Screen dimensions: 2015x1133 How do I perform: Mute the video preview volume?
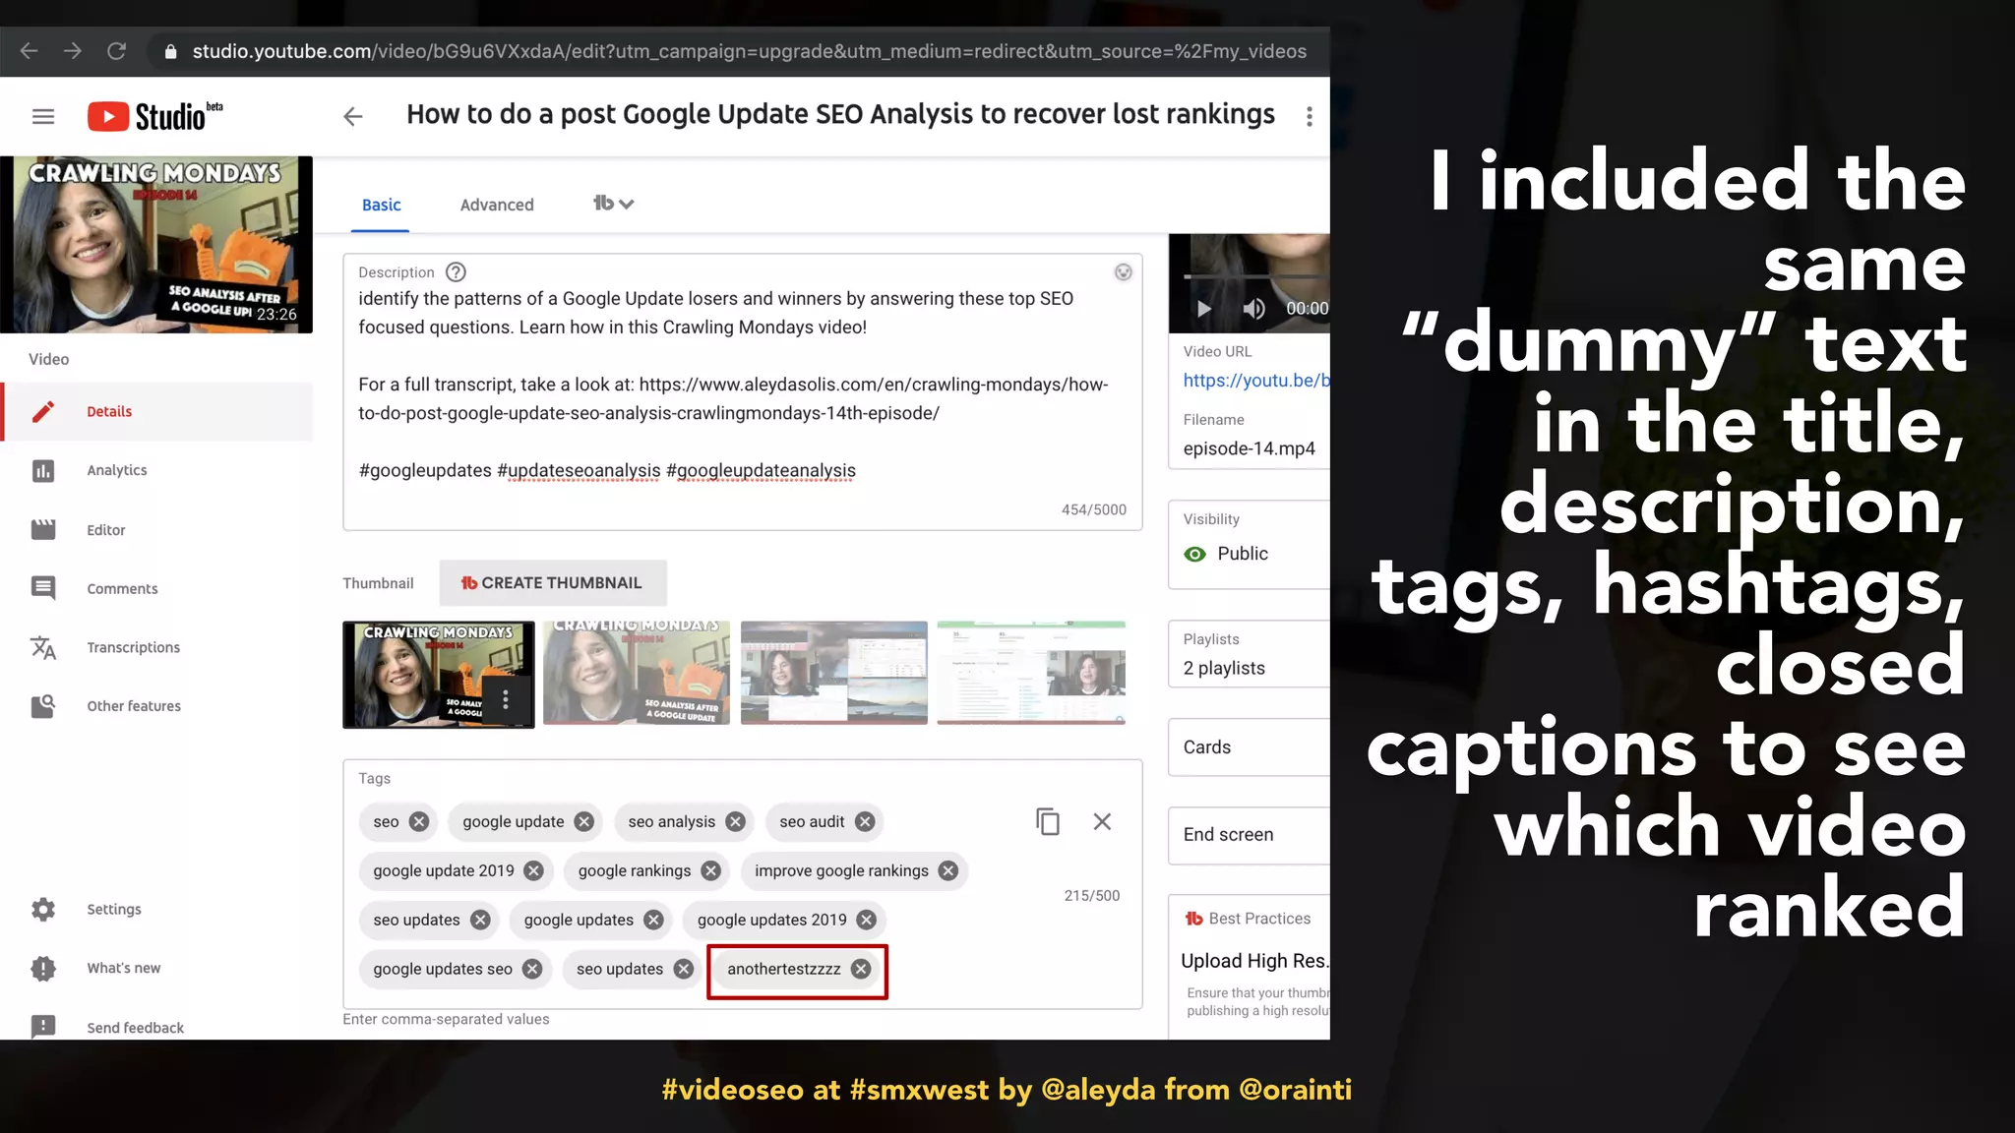click(1253, 309)
